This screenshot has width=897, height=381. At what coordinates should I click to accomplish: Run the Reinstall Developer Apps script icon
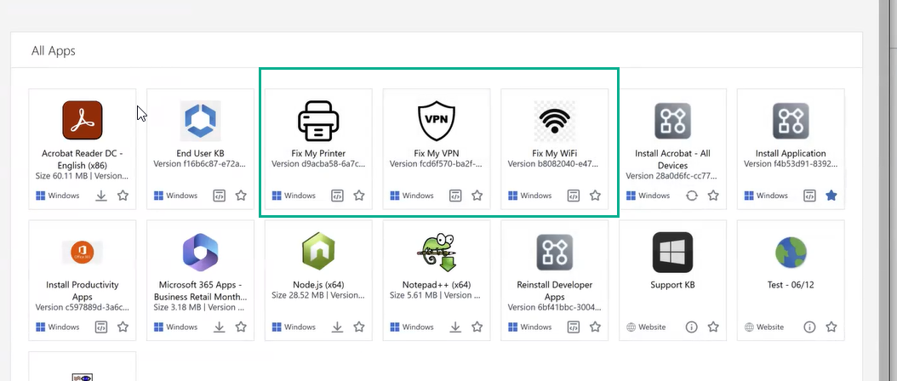pyautogui.click(x=574, y=327)
